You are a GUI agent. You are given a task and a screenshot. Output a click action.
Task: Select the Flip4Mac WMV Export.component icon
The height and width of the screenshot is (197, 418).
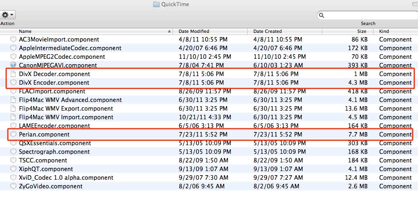coord(13,109)
